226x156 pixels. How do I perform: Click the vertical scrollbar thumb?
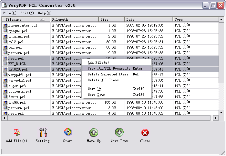point(221,52)
